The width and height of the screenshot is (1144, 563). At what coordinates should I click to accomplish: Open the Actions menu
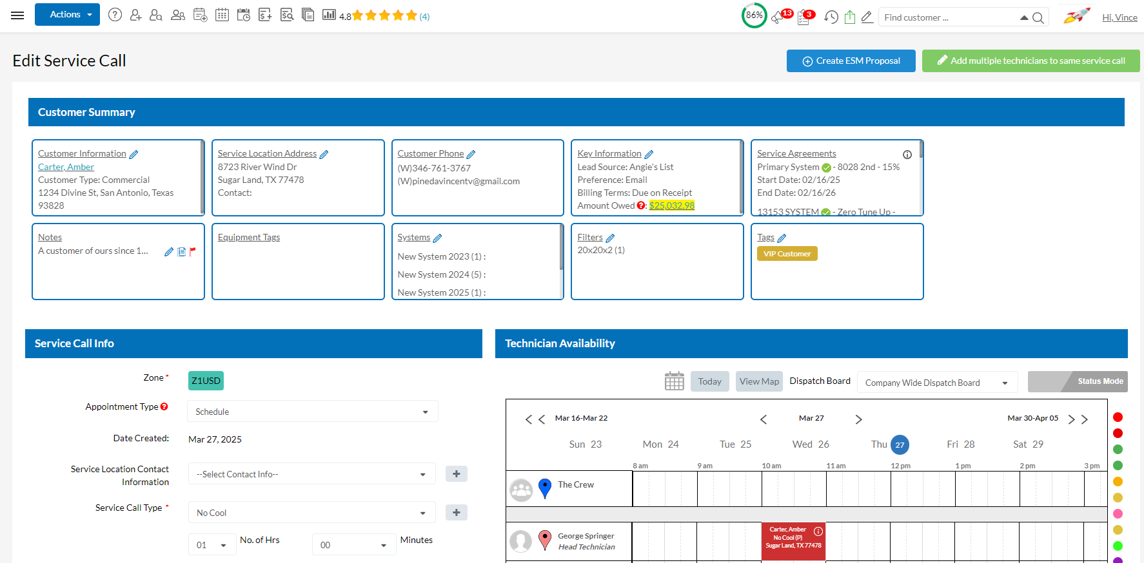[x=67, y=15]
